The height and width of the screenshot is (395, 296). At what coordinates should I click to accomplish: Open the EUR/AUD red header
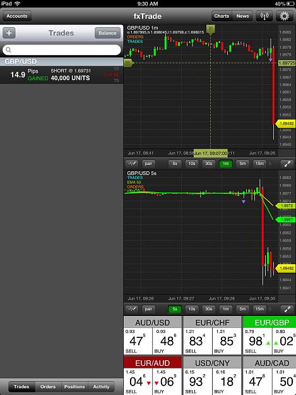[153, 363]
